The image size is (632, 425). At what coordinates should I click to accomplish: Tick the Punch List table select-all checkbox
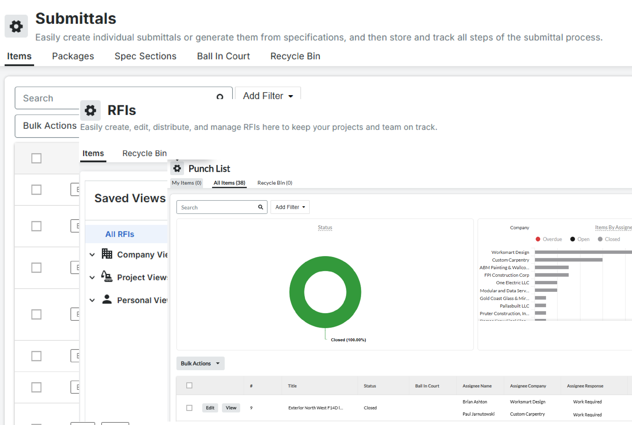point(189,386)
